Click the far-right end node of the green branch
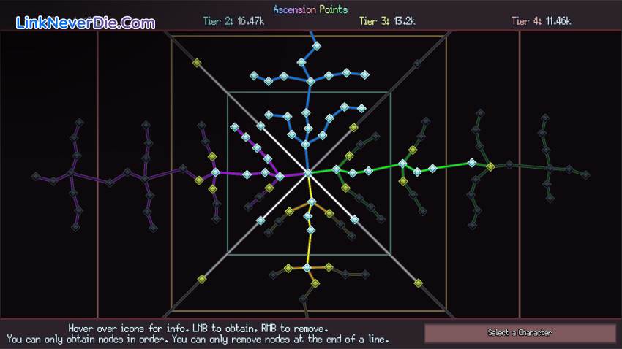The image size is (622, 349). [x=585, y=174]
